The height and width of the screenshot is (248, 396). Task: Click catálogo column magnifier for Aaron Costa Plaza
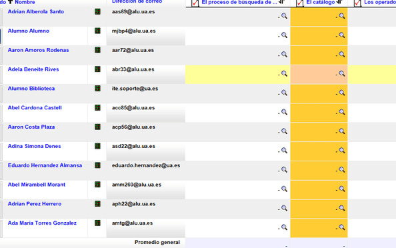click(x=342, y=131)
